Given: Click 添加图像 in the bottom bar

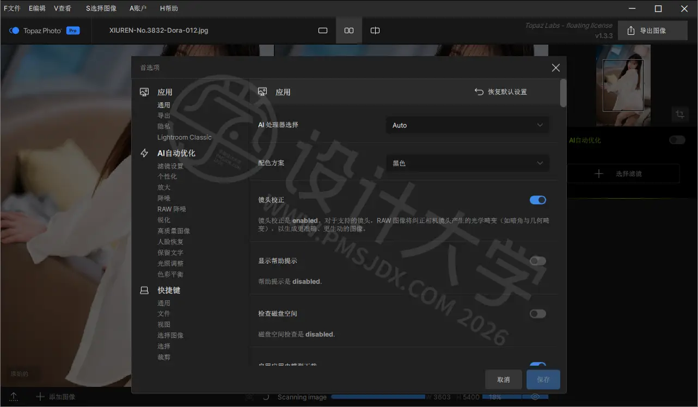Looking at the screenshot, I should coord(56,397).
